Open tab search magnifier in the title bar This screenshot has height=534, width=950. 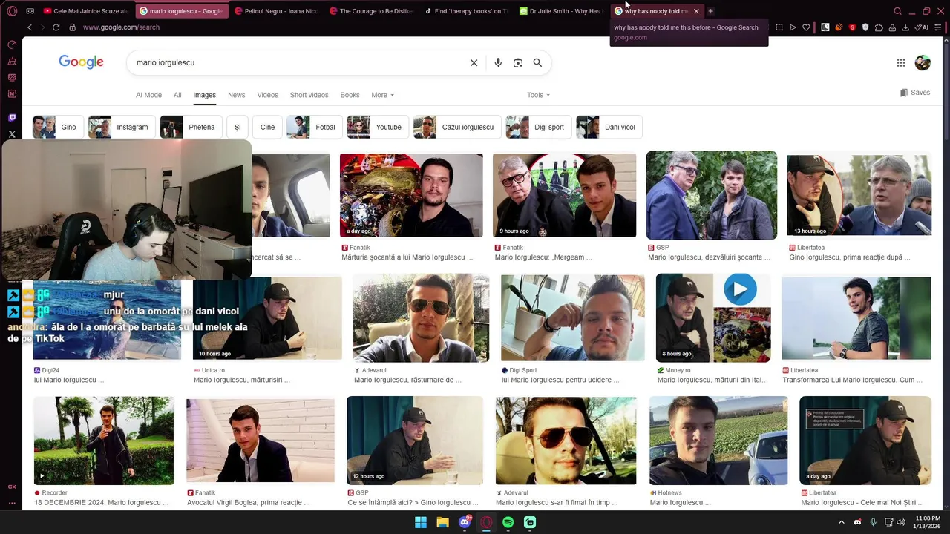pos(897,11)
